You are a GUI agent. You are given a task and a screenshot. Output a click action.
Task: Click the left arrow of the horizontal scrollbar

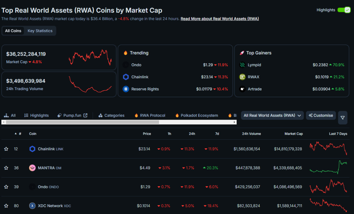[3, 122]
